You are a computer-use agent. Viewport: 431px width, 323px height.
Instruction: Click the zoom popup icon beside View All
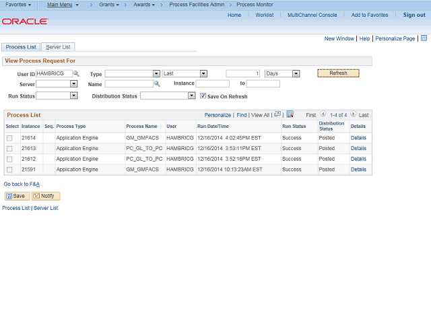point(277,114)
